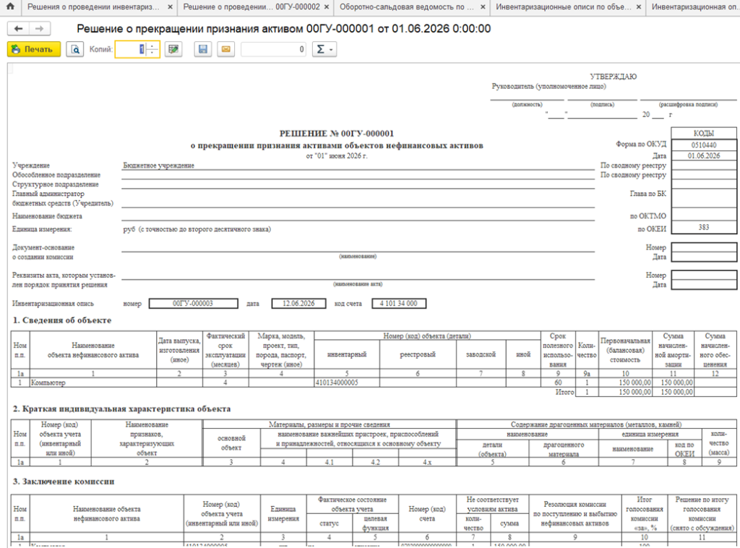Save document with diskette icon

tap(203, 49)
